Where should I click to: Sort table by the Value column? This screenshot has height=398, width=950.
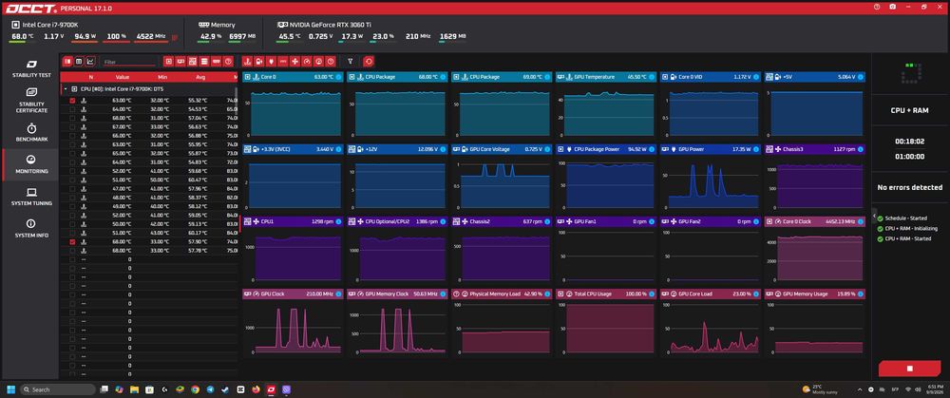click(123, 77)
